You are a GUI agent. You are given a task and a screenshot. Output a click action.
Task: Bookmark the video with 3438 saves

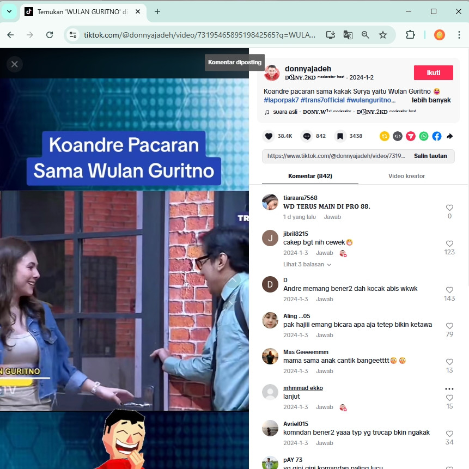pyautogui.click(x=340, y=136)
